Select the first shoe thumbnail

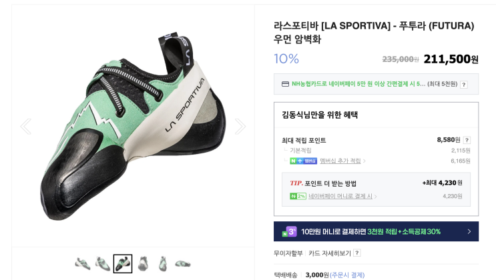tap(83, 264)
